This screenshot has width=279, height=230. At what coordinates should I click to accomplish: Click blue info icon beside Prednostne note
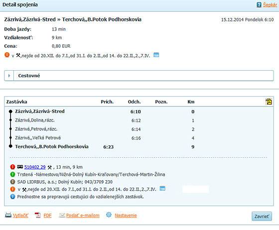coord(12,197)
